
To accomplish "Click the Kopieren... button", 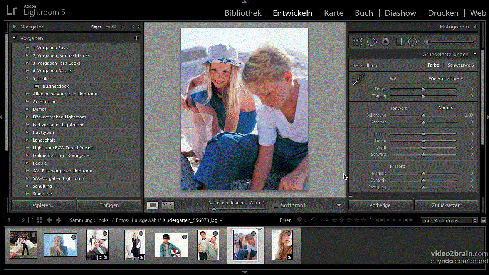I will pyautogui.click(x=43, y=205).
